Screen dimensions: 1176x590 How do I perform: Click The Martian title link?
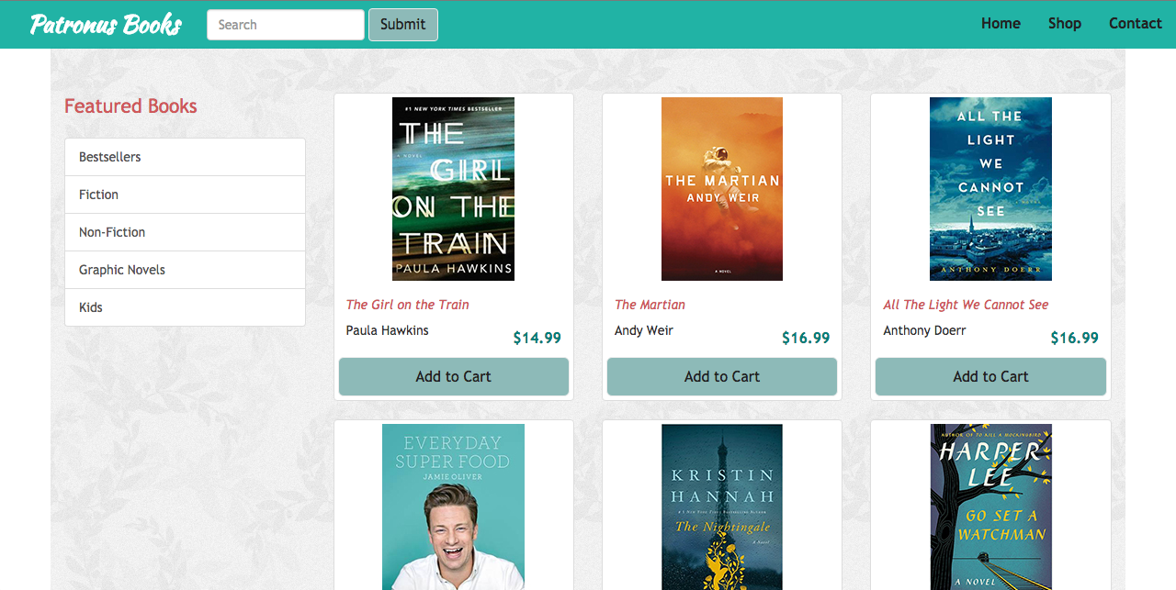pos(650,305)
